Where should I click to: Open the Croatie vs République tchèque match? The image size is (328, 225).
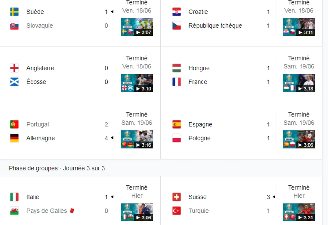(x=224, y=18)
